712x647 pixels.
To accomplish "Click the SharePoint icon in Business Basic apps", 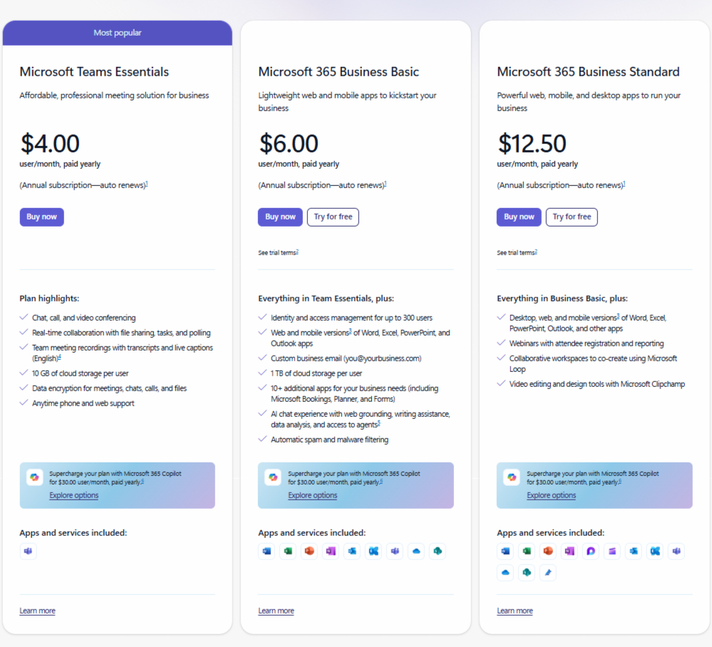I will [438, 552].
